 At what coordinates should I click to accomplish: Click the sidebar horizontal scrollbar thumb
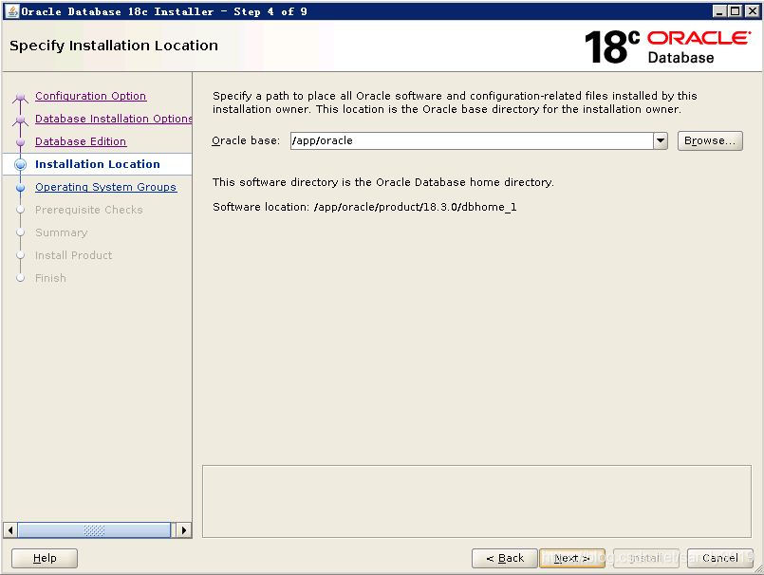94,530
